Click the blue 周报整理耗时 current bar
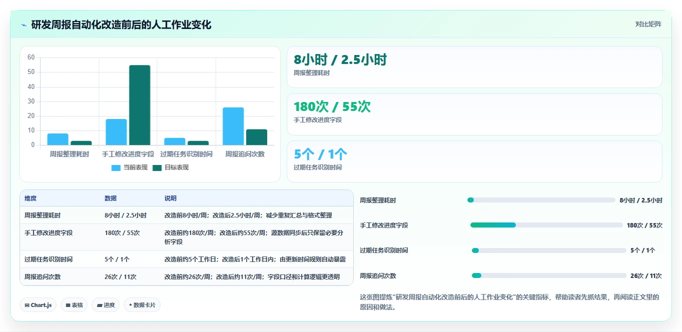682x332 pixels. click(58, 139)
